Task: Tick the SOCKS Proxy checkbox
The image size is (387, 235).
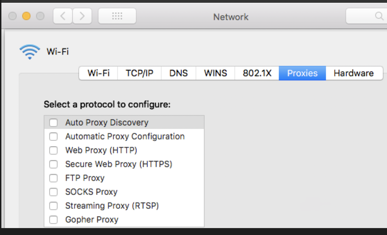Action: point(53,192)
